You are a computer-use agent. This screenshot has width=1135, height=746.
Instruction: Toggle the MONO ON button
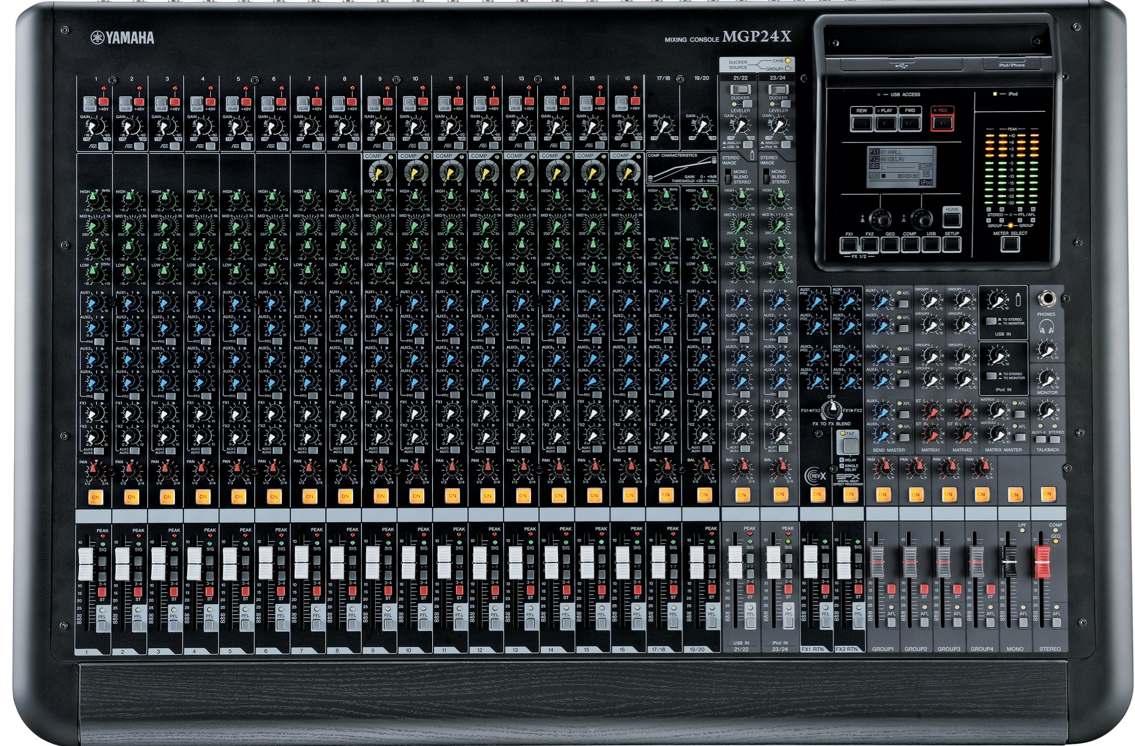tap(1015, 494)
